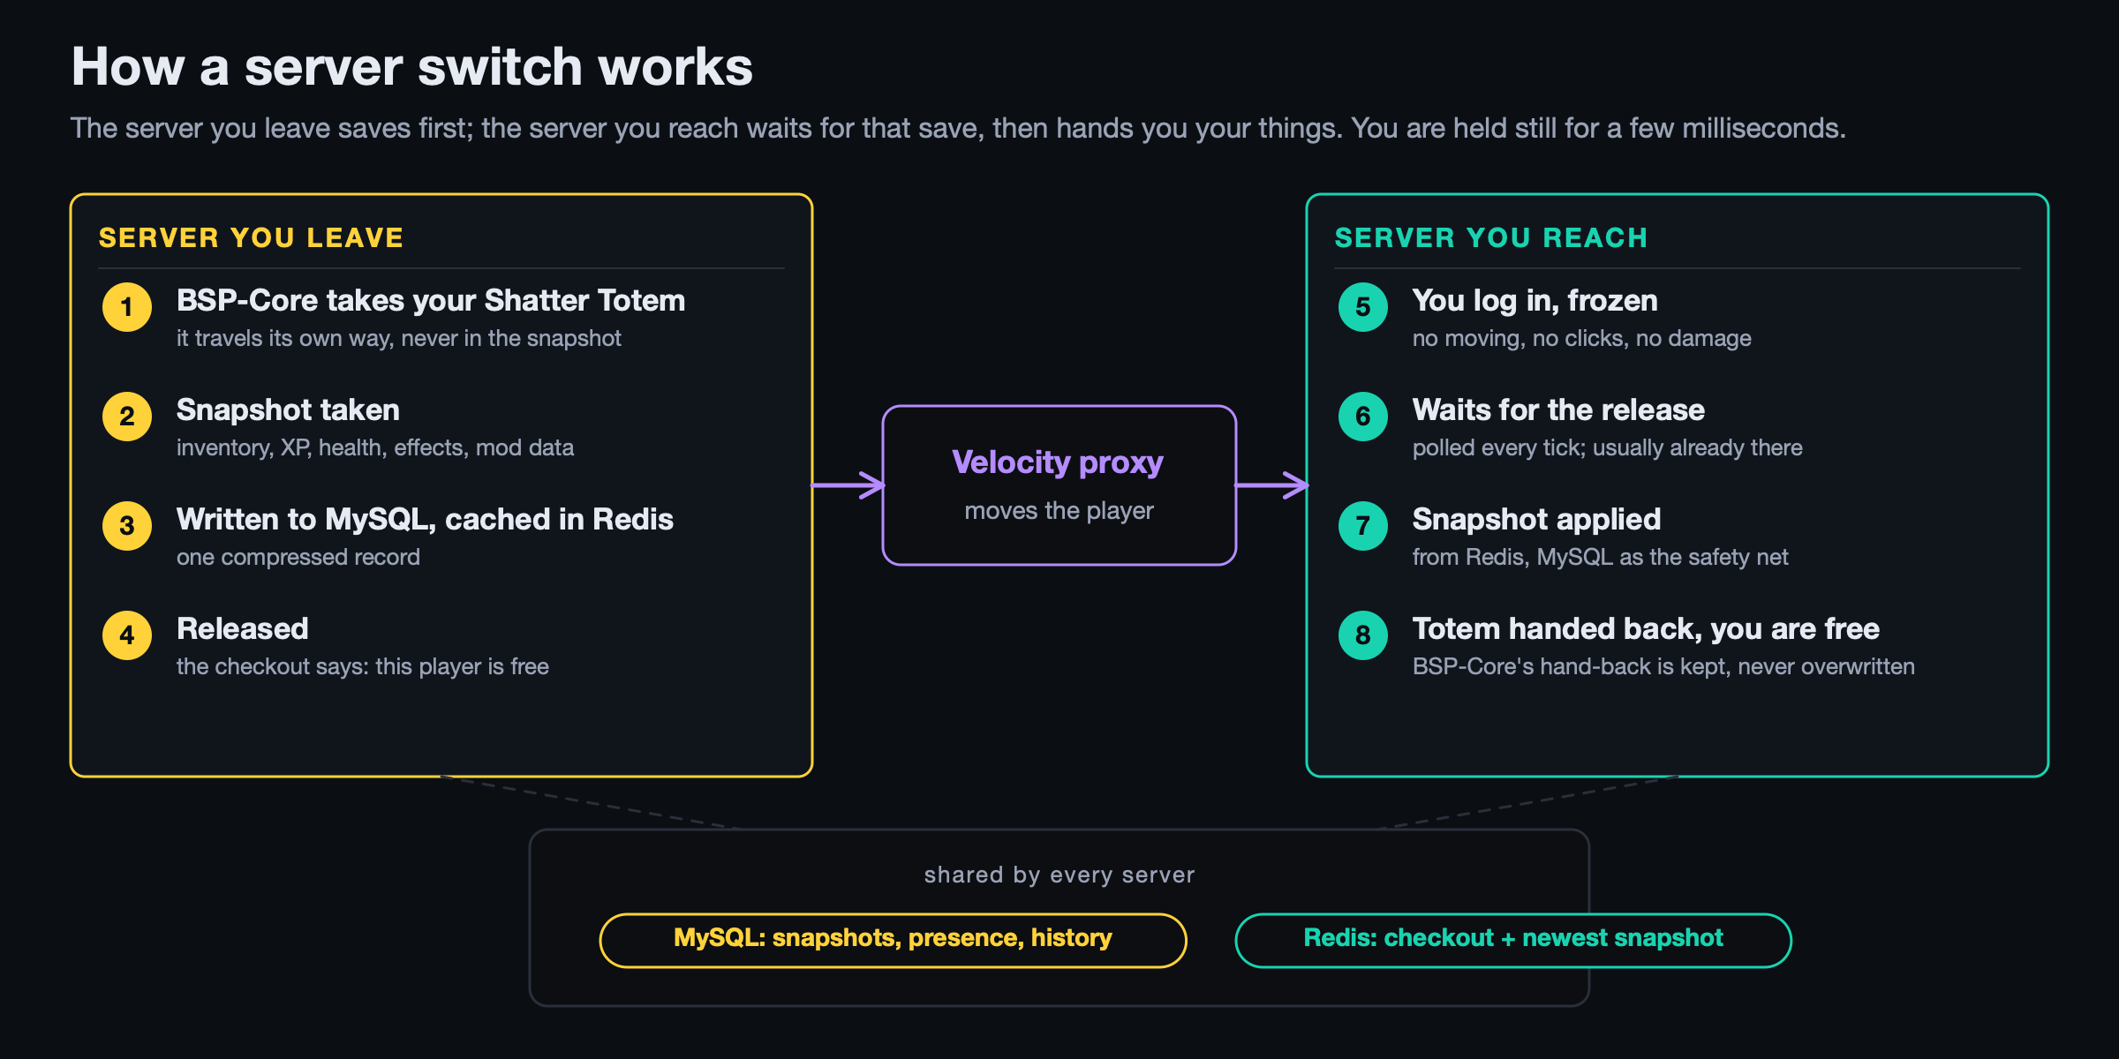Click the yellow circle numbered 3
The height and width of the screenshot is (1059, 2119).
[127, 526]
